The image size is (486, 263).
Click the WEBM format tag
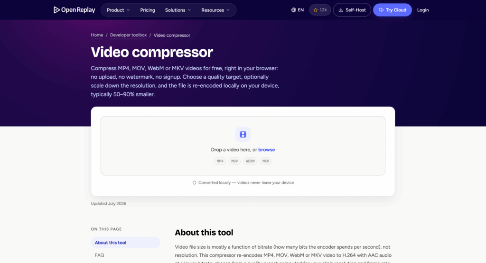click(250, 161)
